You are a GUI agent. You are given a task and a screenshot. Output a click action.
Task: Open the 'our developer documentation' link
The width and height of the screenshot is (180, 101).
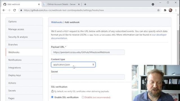159,35
